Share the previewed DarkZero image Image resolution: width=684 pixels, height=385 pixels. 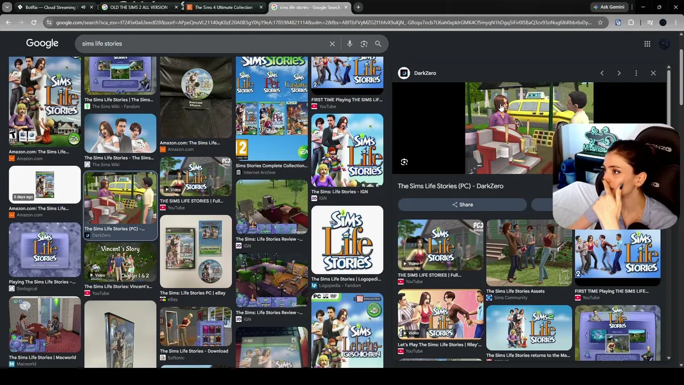[x=462, y=205]
